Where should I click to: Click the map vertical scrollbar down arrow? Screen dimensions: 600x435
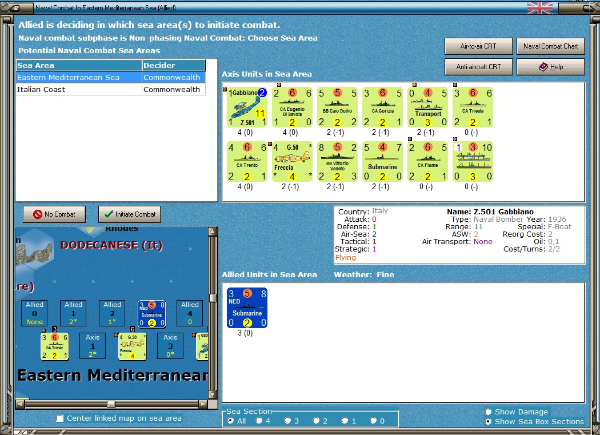tap(213, 394)
